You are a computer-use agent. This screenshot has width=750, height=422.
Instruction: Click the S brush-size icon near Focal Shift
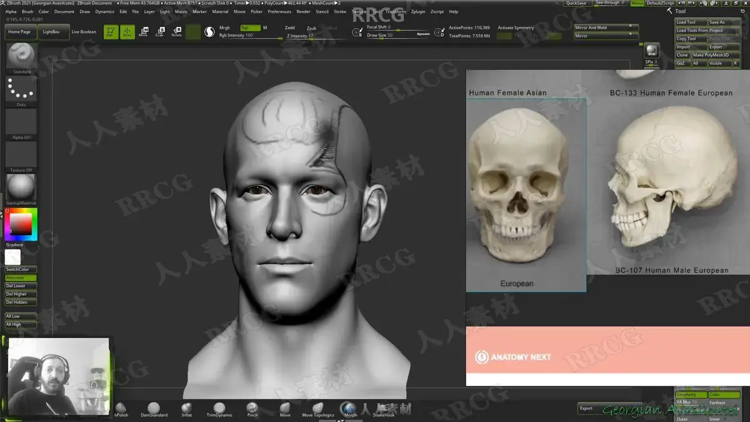359,32
